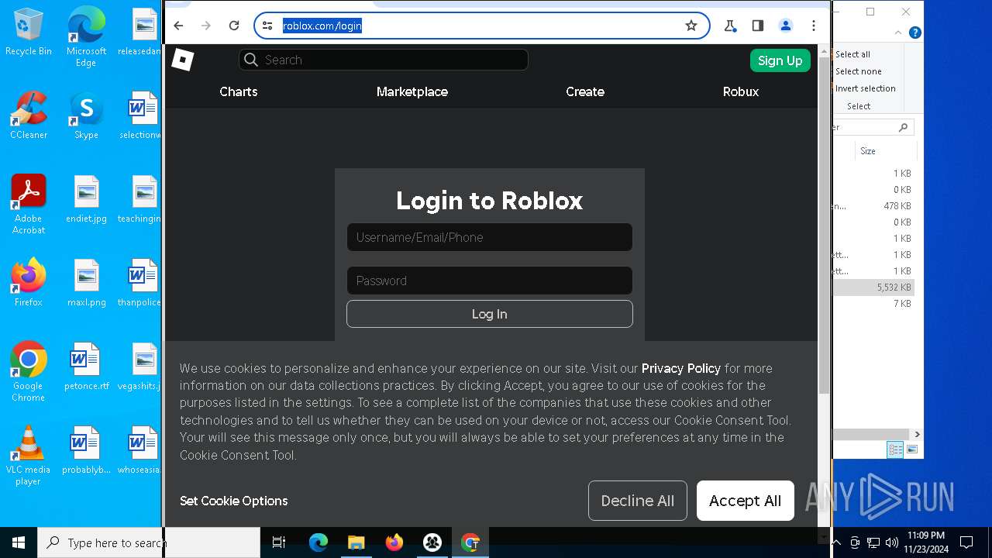Click the Roblox logo home icon

tap(182, 60)
